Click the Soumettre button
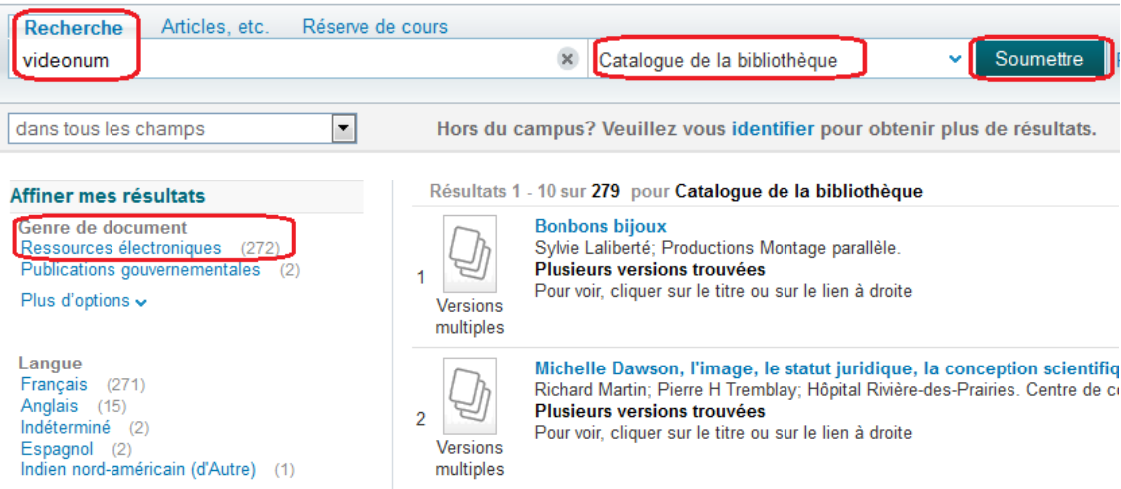This screenshot has height=489, width=1121. click(x=1038, y=59)
